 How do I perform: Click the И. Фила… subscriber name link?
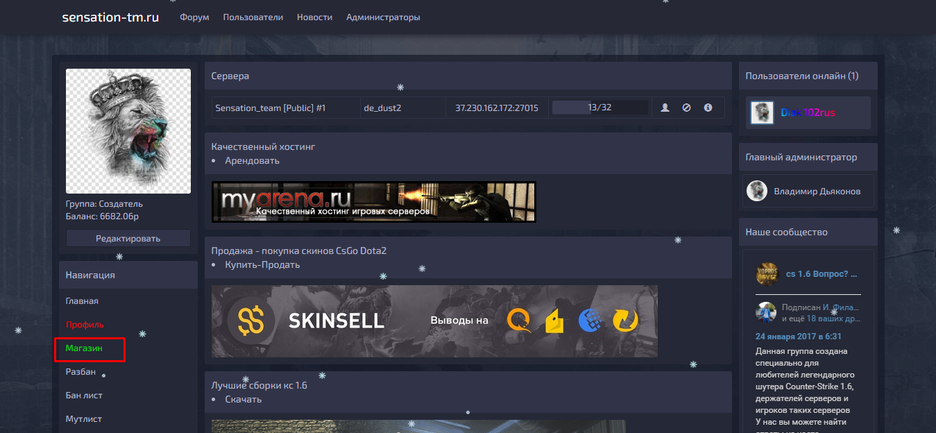[x=842, y=307]
